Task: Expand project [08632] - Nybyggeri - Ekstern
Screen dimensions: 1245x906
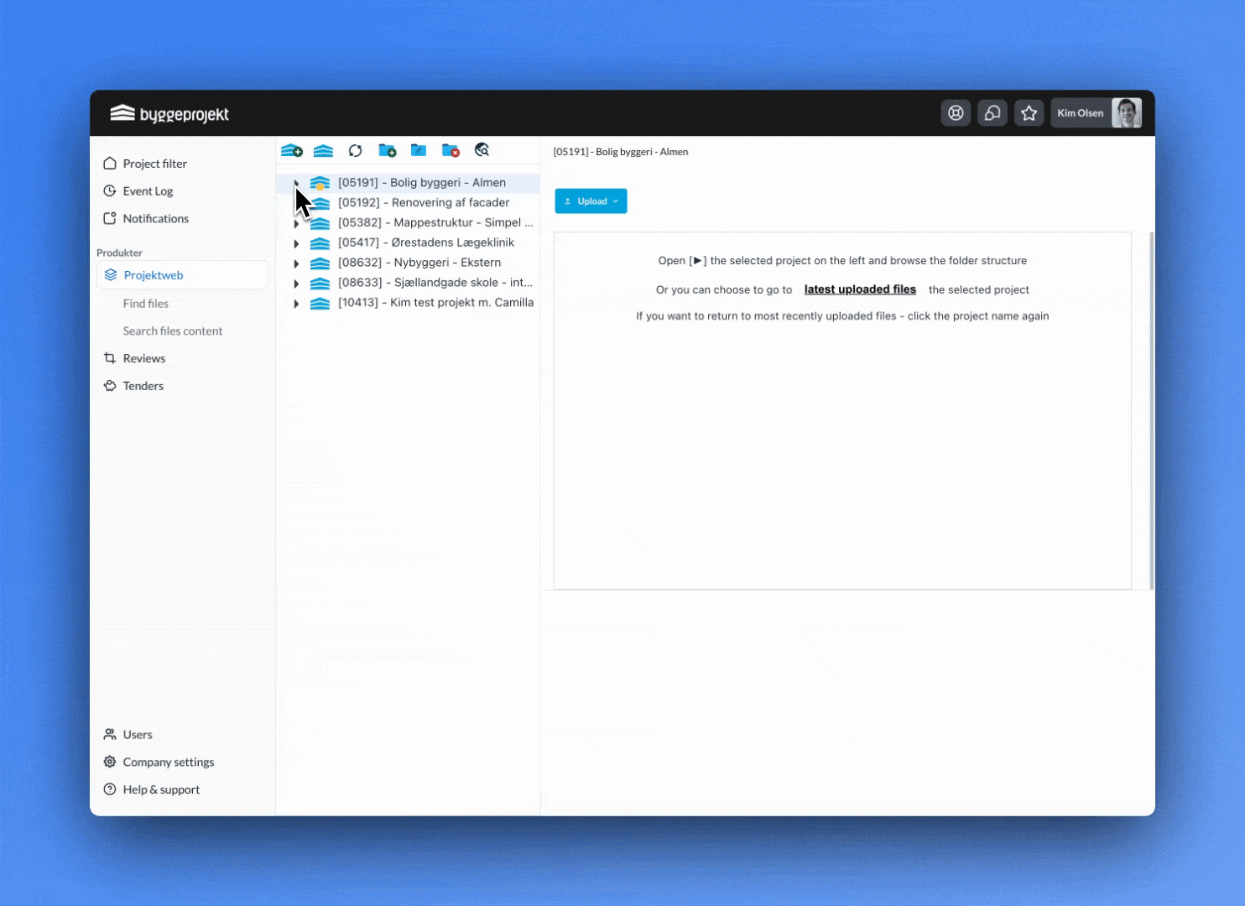Action: pyautogui.click(x=297, y=263)
